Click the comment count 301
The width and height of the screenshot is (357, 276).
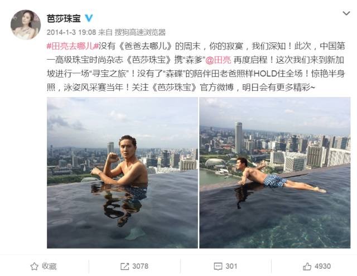[x=231, y=266]
